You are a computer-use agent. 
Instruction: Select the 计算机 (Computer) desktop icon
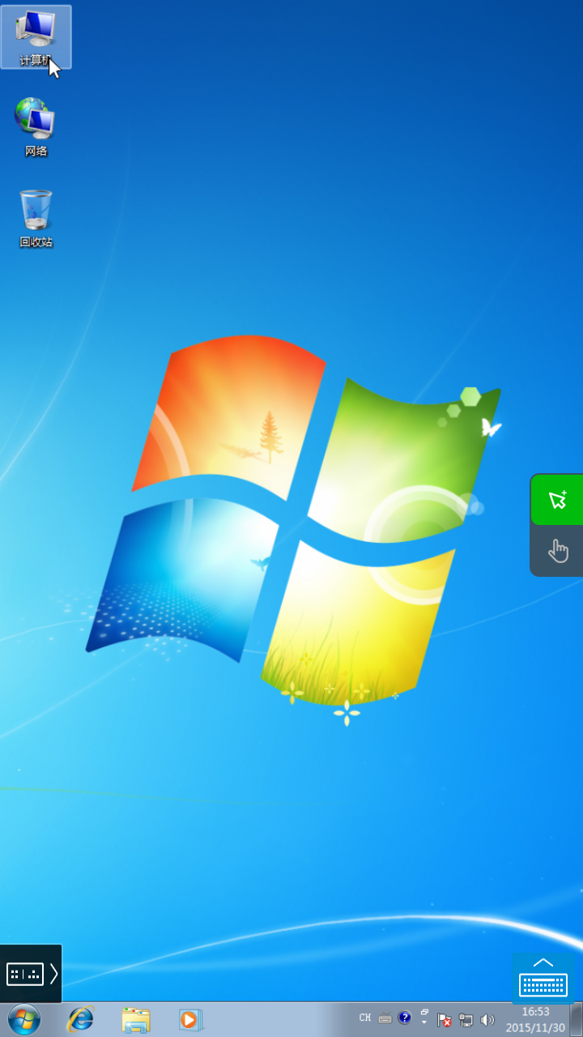coord(36,36)
